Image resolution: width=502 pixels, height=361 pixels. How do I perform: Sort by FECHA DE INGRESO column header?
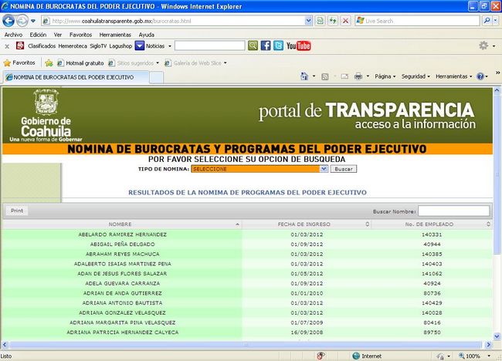pyautogui.click(x=306, y=224)
